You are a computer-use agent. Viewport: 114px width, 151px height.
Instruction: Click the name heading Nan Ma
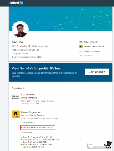[17, 42]
